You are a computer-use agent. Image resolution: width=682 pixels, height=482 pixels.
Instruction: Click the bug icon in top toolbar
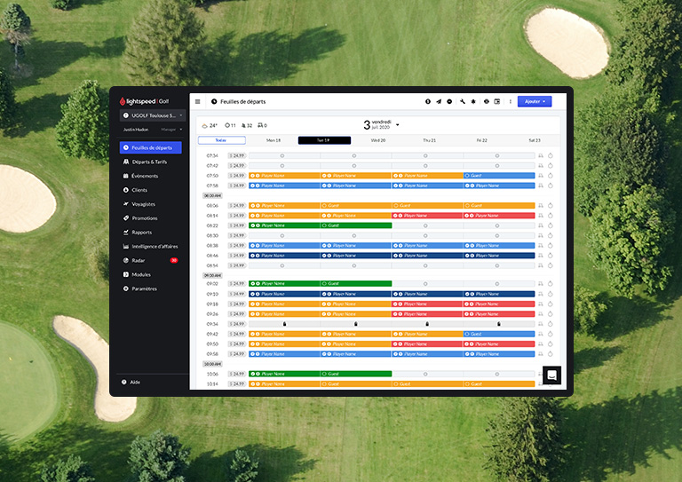473,101
